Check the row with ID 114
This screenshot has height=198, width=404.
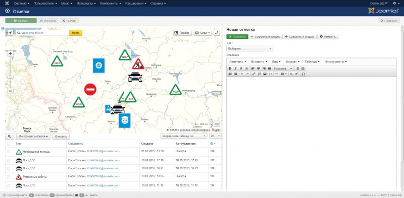click(9, 186)
